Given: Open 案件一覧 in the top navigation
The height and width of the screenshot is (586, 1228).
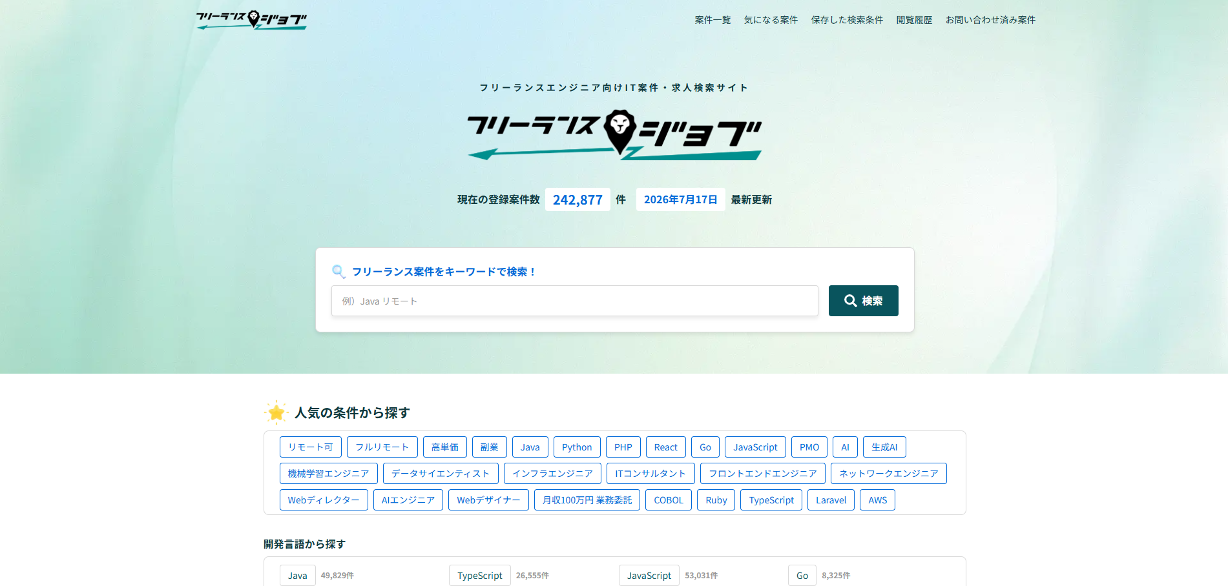Looking at the screenshot, I should point(713,20).
